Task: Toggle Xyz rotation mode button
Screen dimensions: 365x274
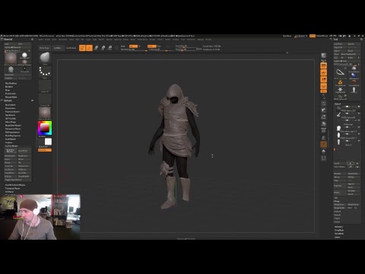Action: [324, 86]
